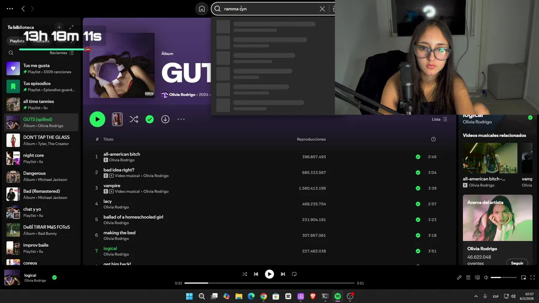Open Tus me gusta playlist

click(41, 69)
